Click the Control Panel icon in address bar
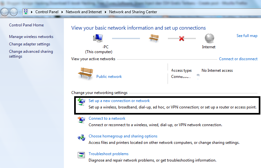 26,12
